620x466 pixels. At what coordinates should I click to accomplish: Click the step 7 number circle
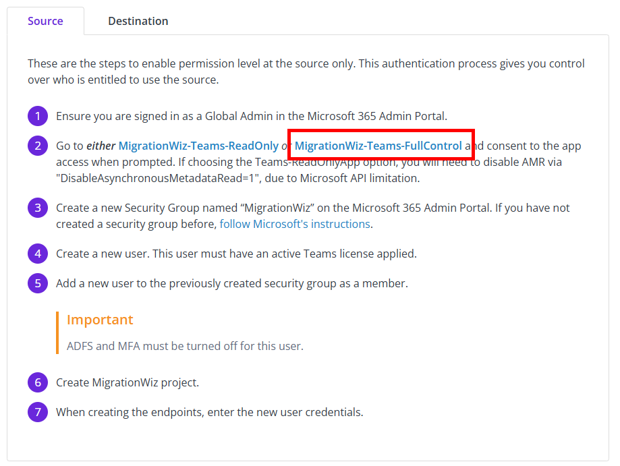38,412
